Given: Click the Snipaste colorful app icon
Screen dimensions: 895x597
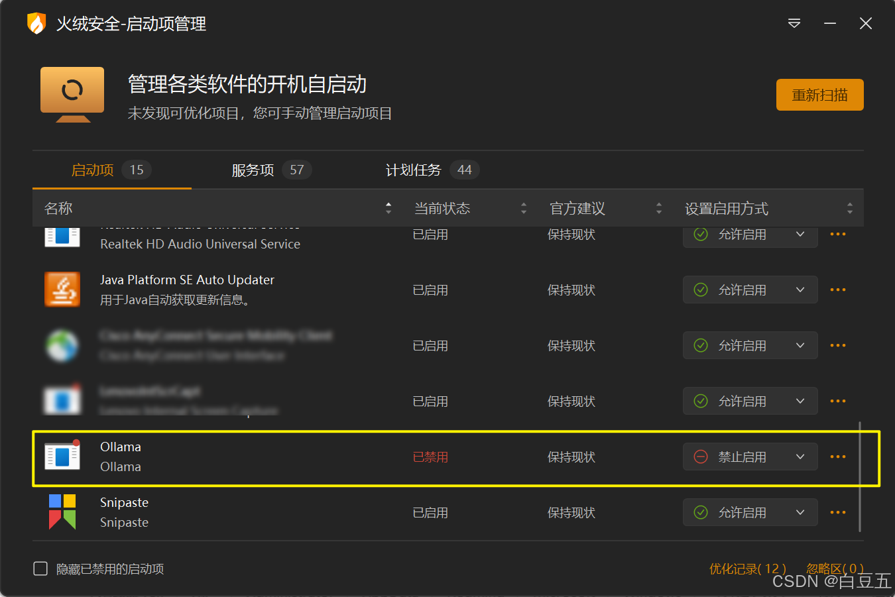Looking at the screenshot, I should tap(62, 512).
